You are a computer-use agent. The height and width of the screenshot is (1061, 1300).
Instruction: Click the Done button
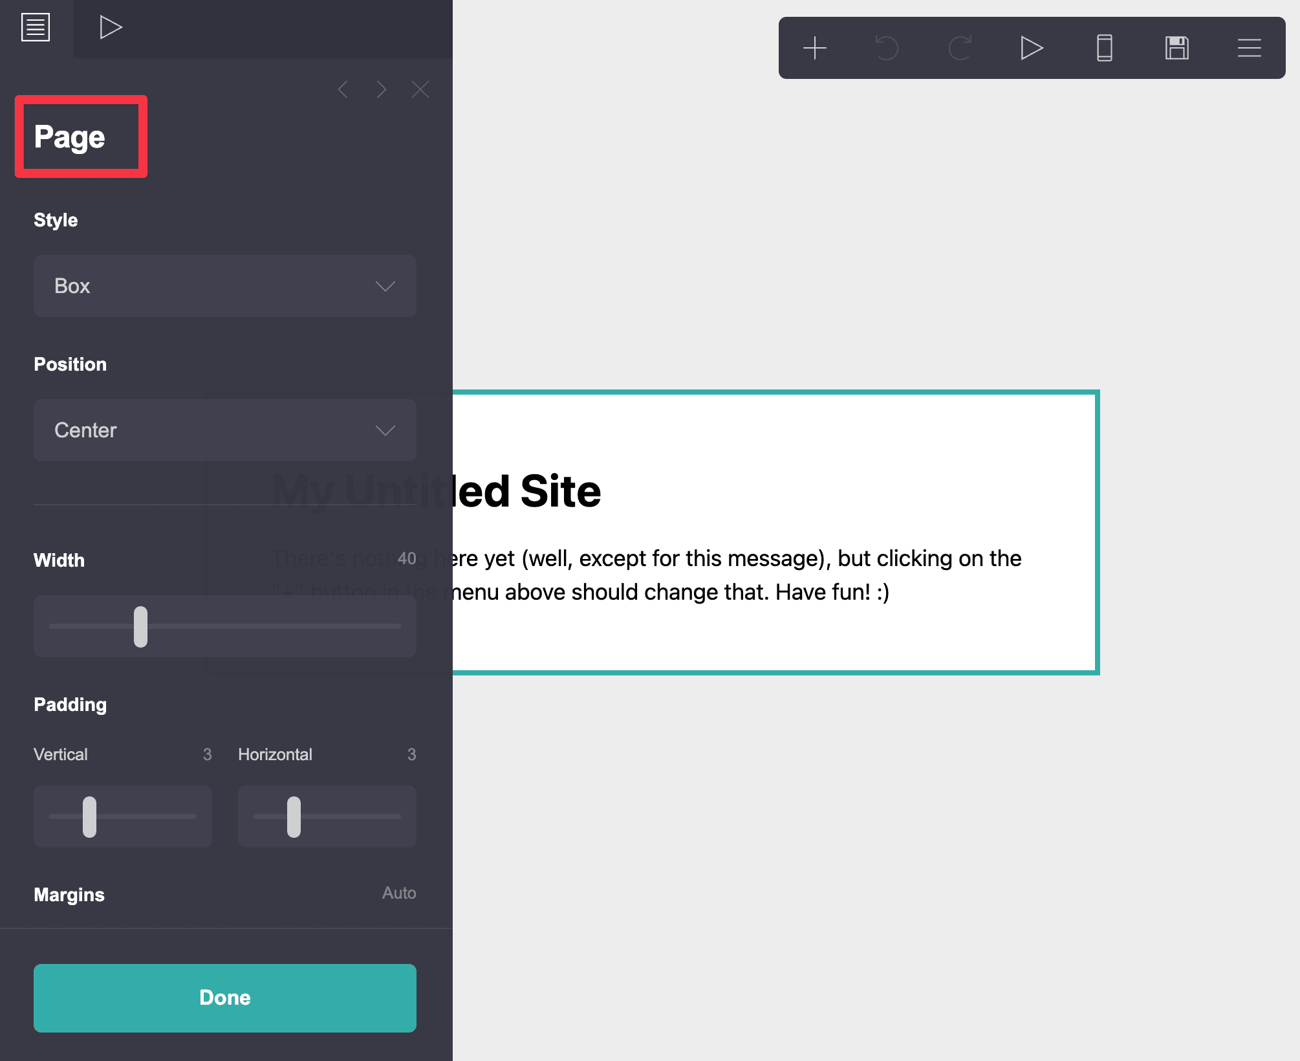click(x=224, y=996)
